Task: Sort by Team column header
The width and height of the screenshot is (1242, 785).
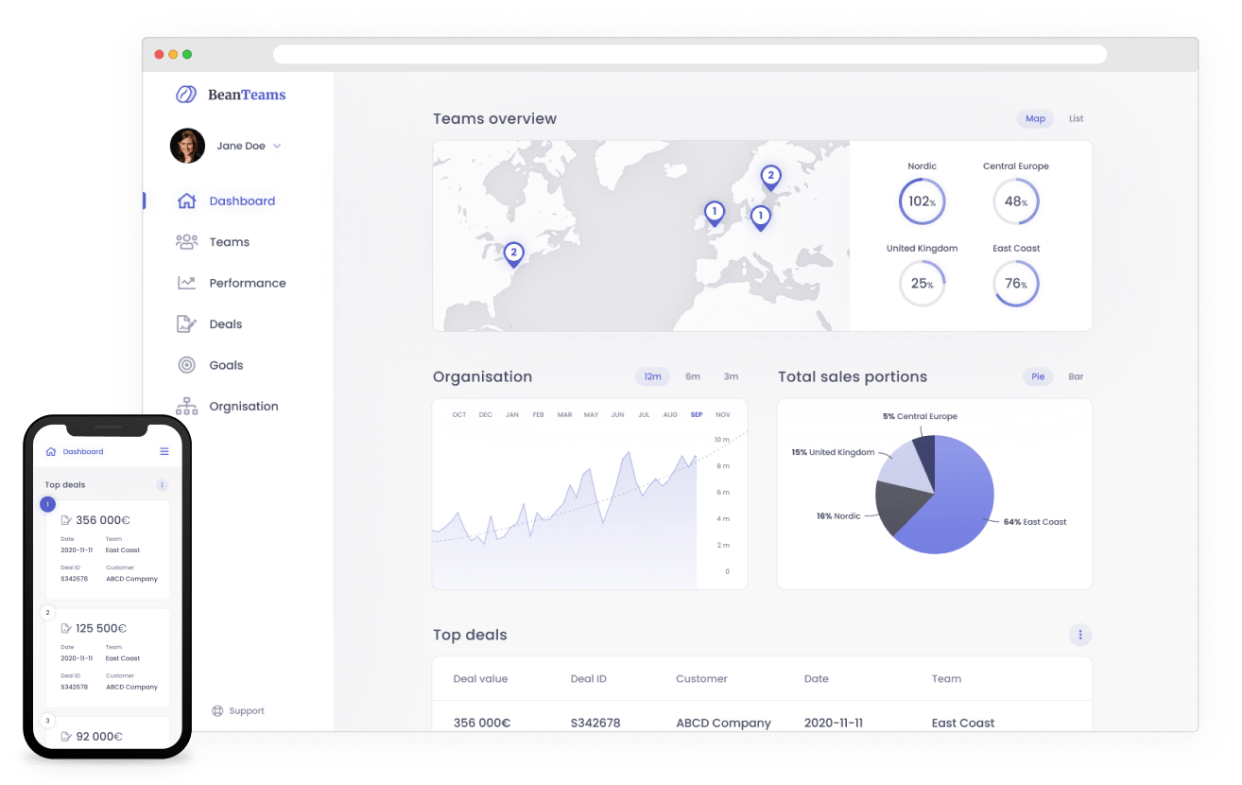Action: pyautogui.click(x=946, y=678)
